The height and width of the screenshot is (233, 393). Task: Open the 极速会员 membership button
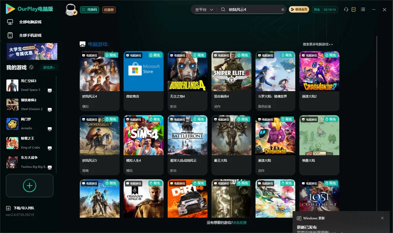(299, 9)
